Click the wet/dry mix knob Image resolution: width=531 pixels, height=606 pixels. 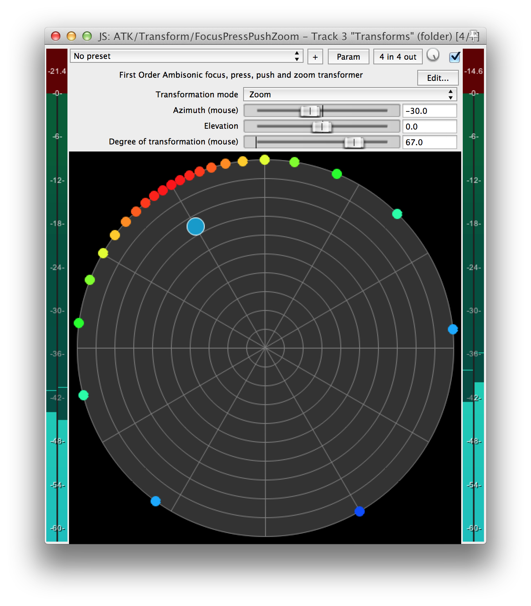[433, 55]
